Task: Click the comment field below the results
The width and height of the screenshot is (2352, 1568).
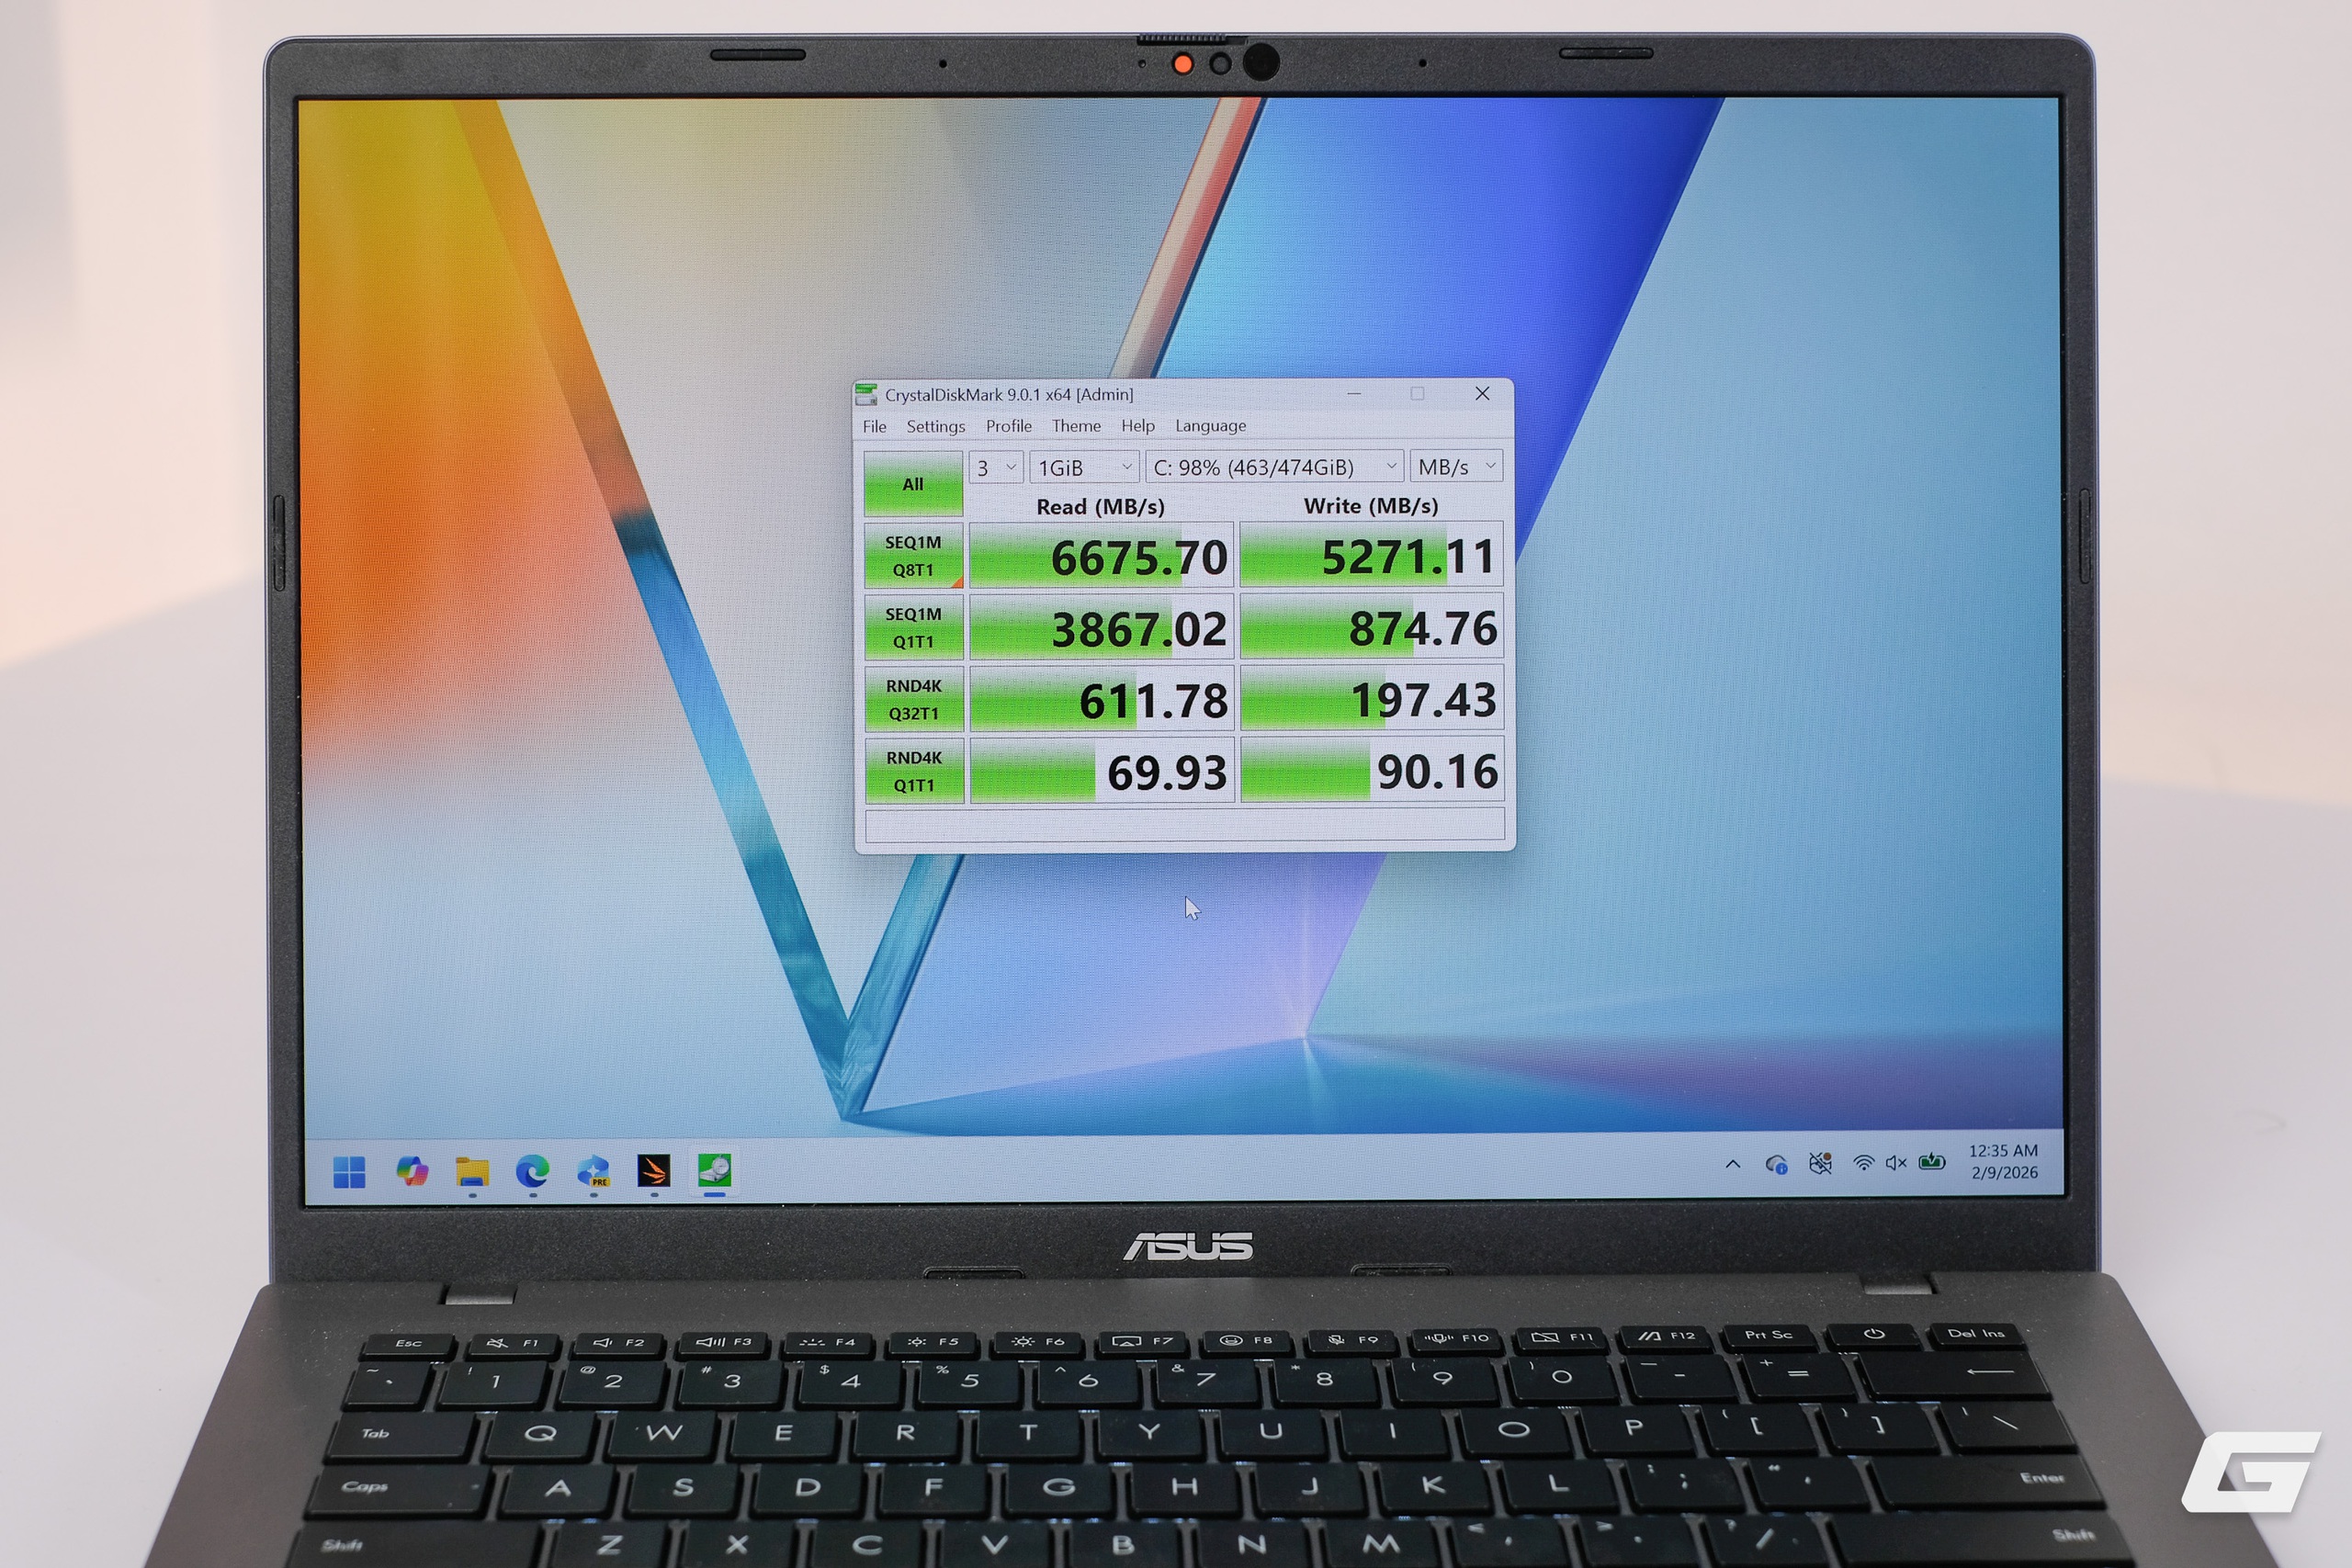Action: tap(1185, 823)
